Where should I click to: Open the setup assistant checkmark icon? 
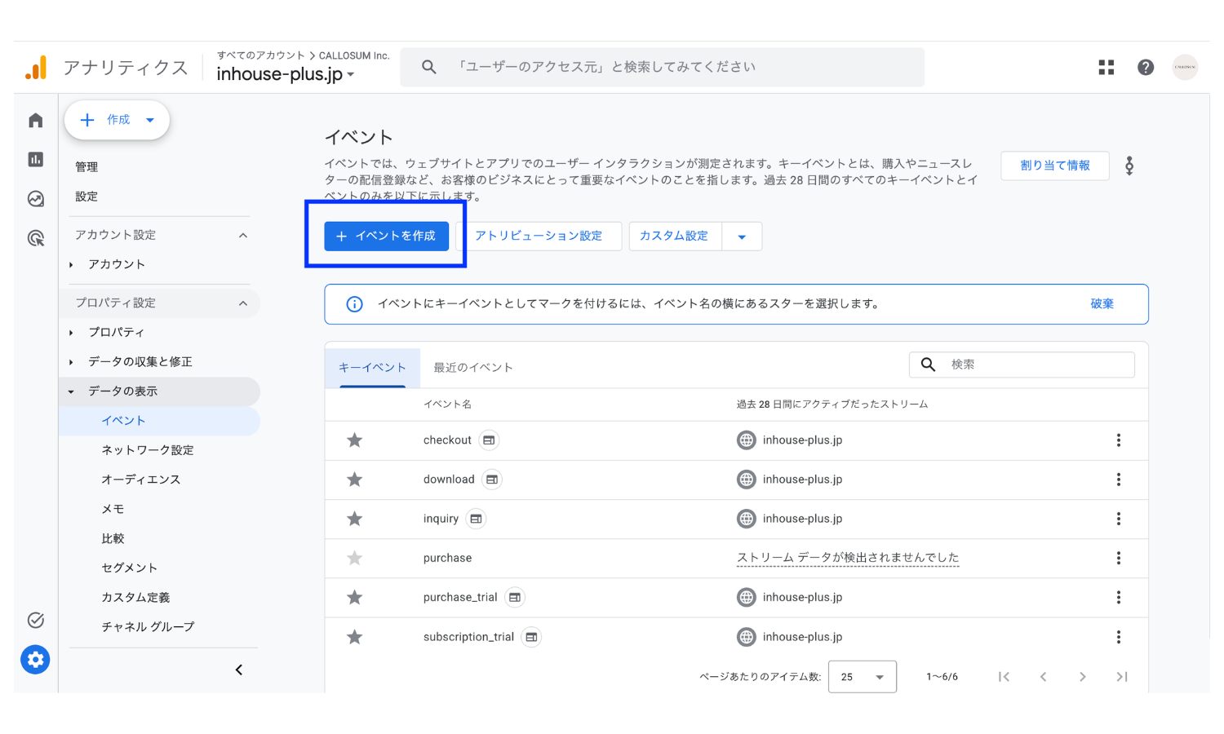click(35, 620)
